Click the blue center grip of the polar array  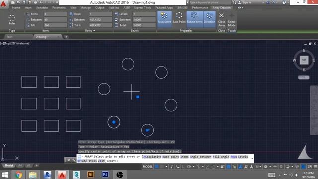click(x=138, y=97)
